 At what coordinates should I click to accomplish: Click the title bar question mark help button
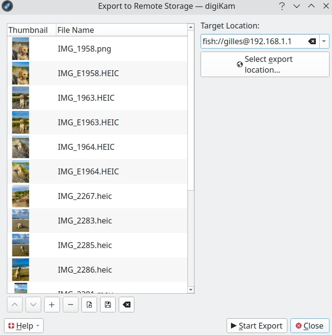pos(282,6)
